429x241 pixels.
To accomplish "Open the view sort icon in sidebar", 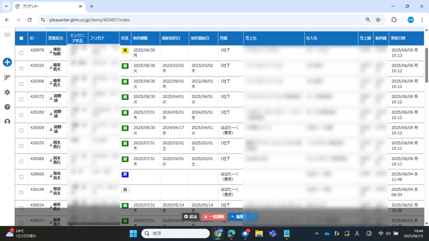I will click(x=7, y=78).
